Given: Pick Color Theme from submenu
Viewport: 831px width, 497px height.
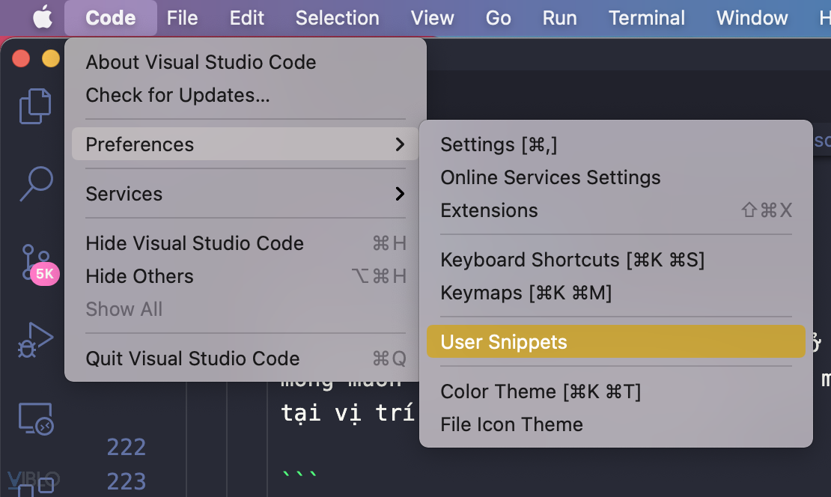Looking at the screenshot, I should coord(541,391).
